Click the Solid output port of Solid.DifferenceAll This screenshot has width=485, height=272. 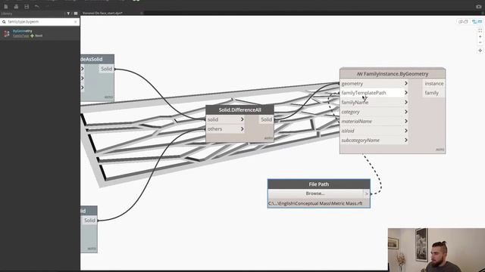coord(266,119)
